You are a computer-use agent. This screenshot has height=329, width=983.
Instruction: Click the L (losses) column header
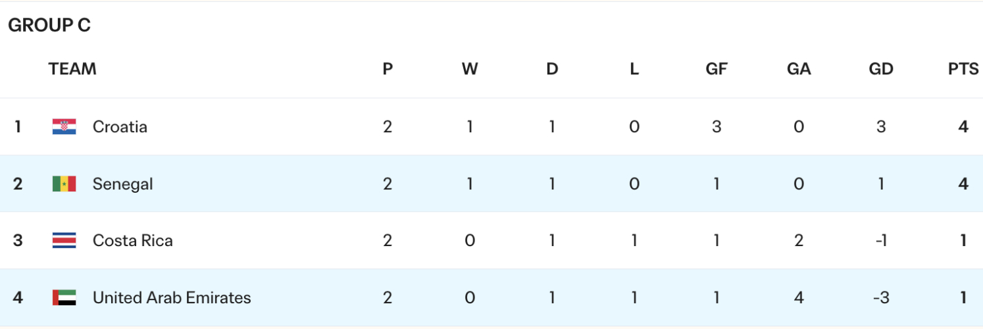pyautogui.click(x=634, y=69)
